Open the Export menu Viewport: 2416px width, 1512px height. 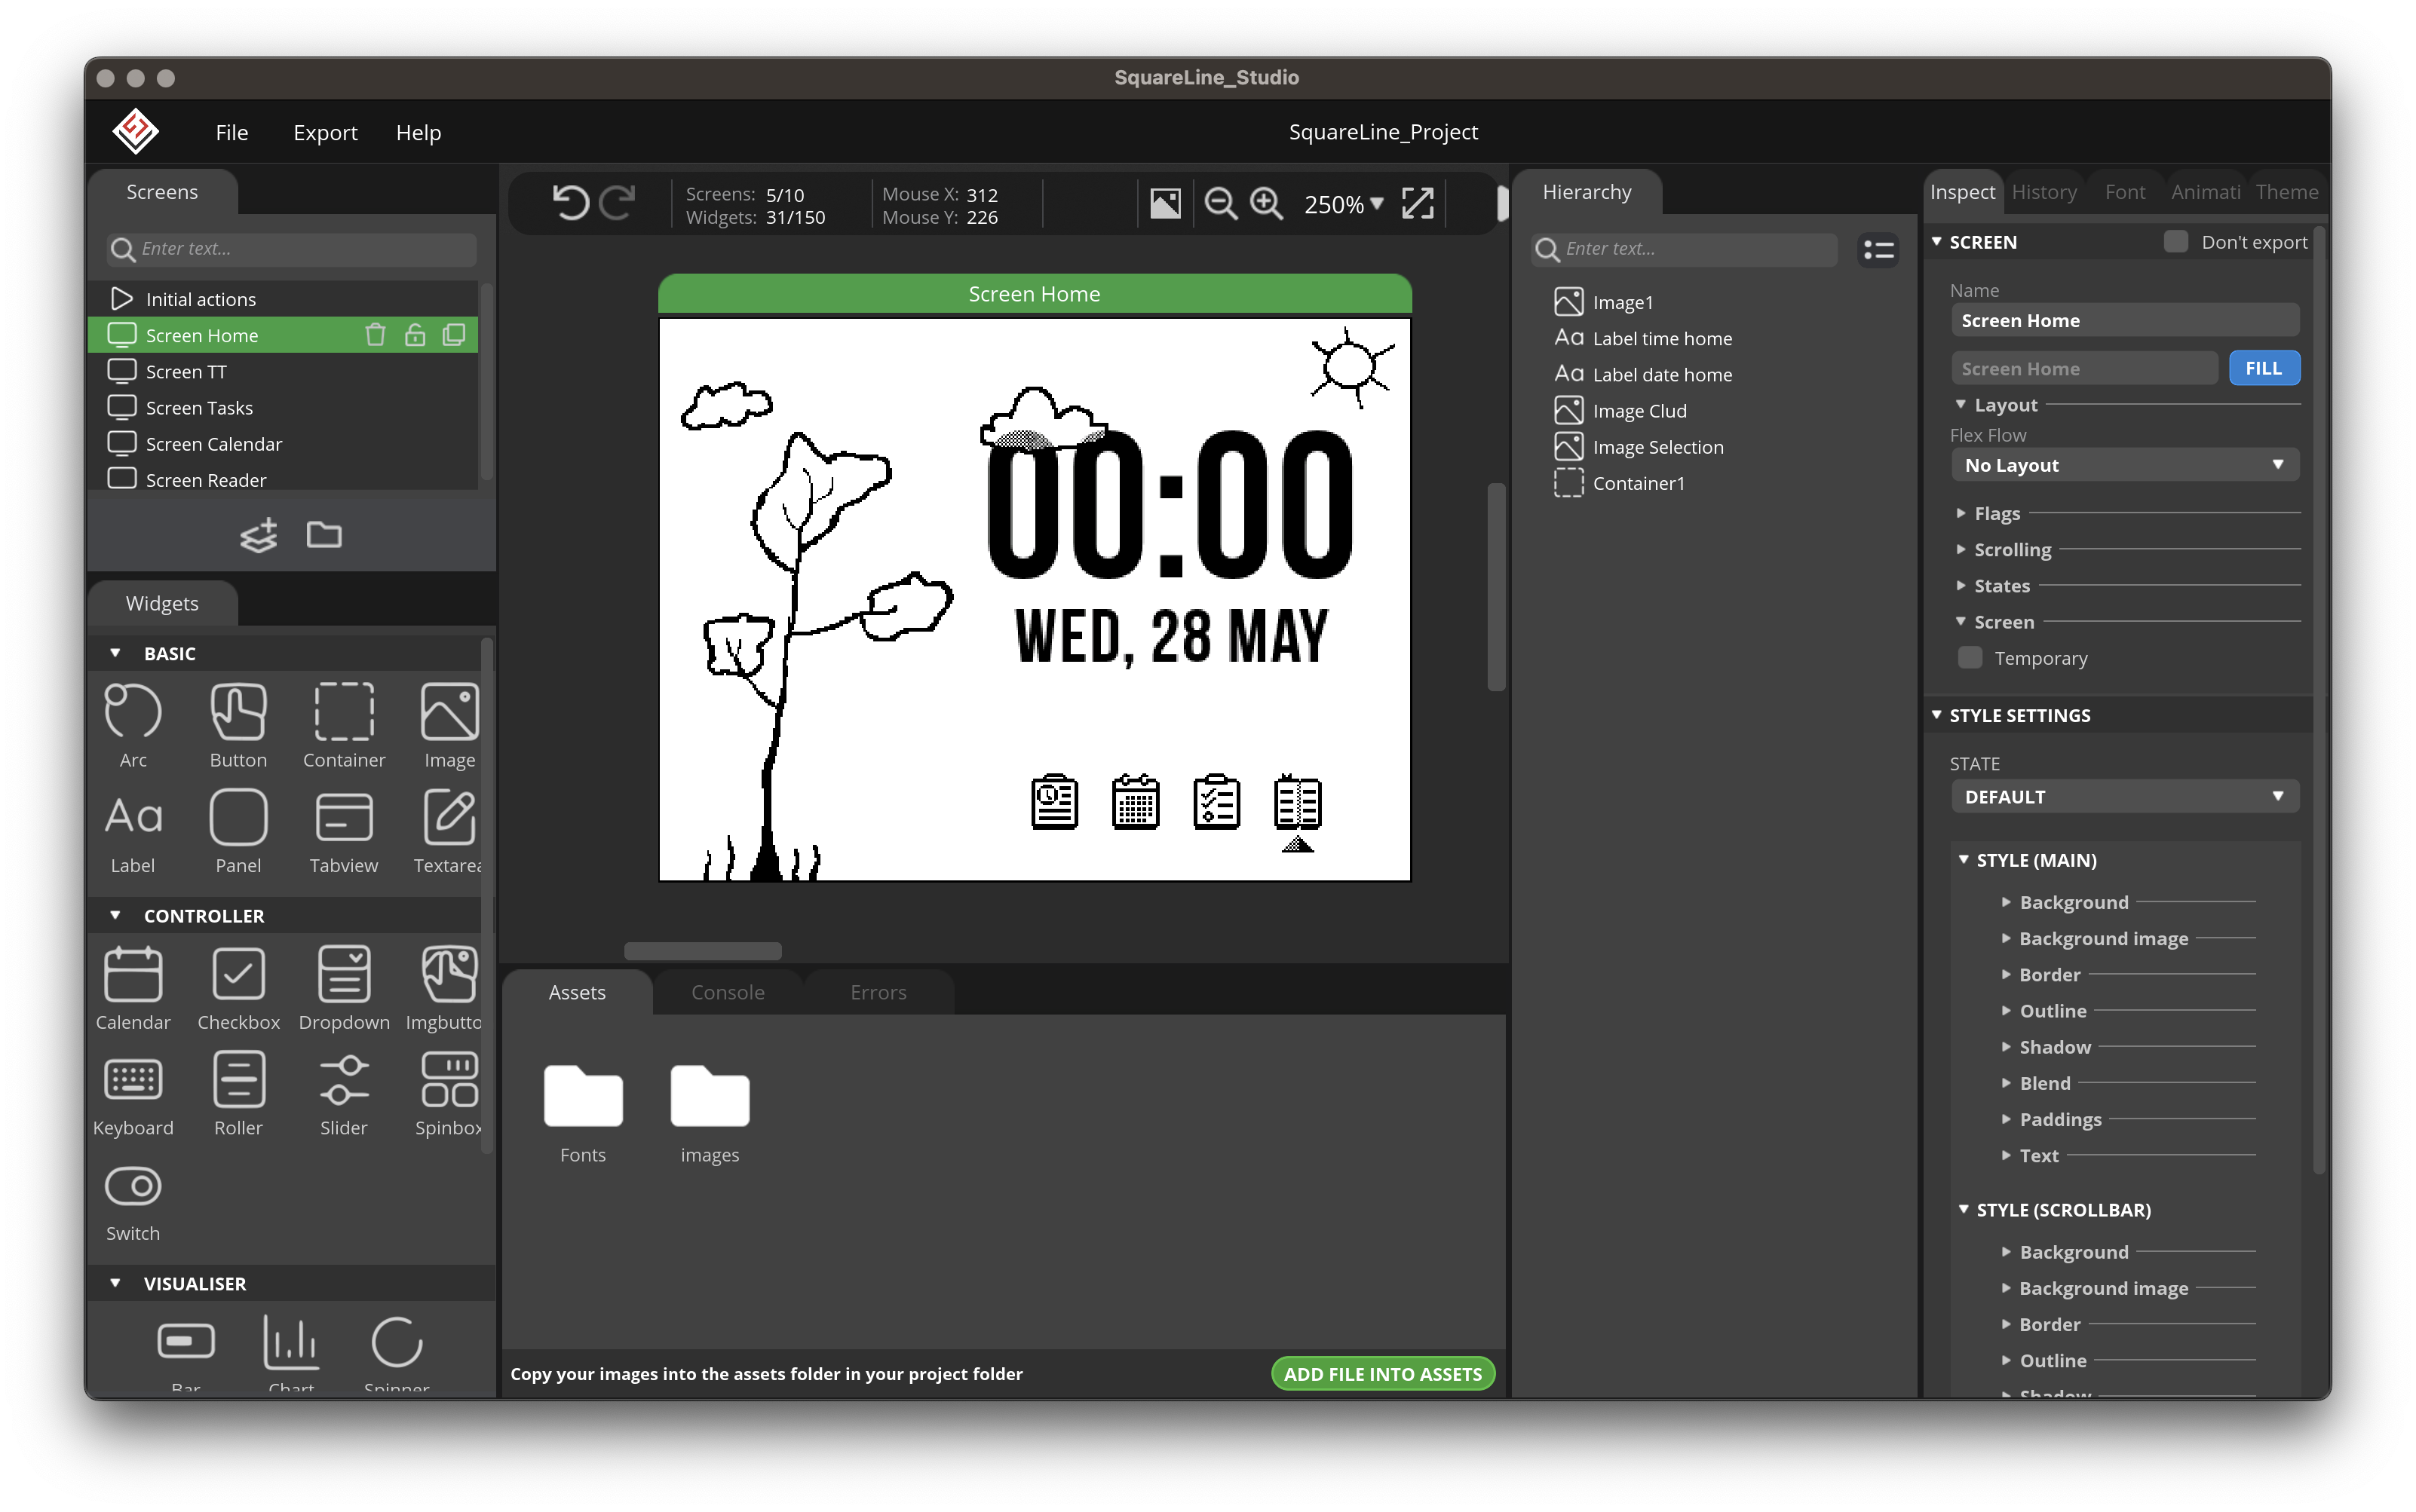coord(325,132)
